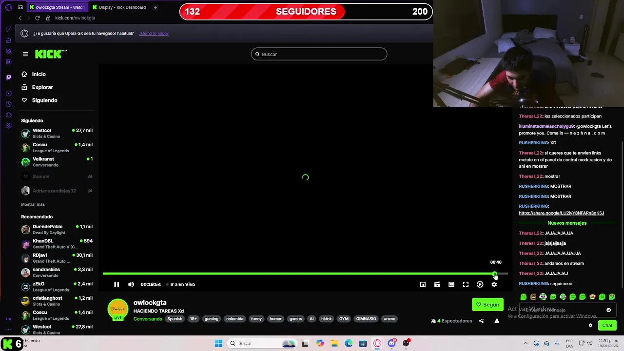Open sandraskins recommended channel
The height and width of the screenshot is (351, 624).
[57, 272]
